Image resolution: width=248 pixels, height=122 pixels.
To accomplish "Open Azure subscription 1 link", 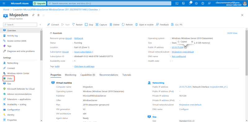I will click(x=84, y=52).
